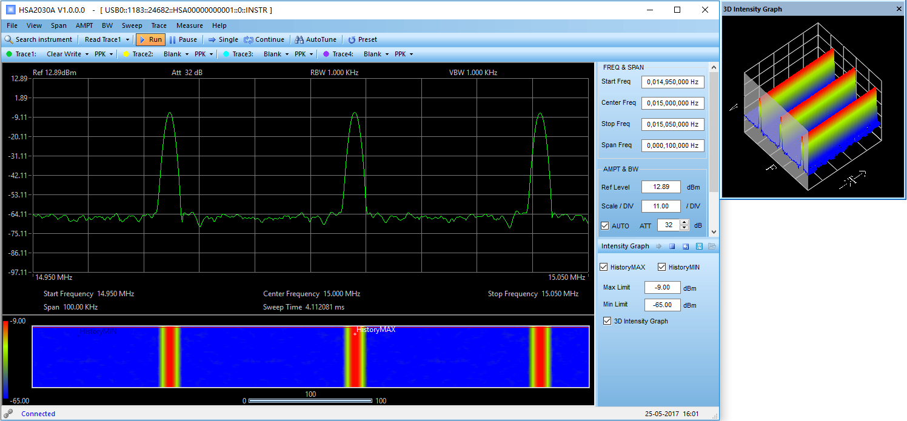
Task: Open the Sweep menu
Action: click(x=132, y=25)
